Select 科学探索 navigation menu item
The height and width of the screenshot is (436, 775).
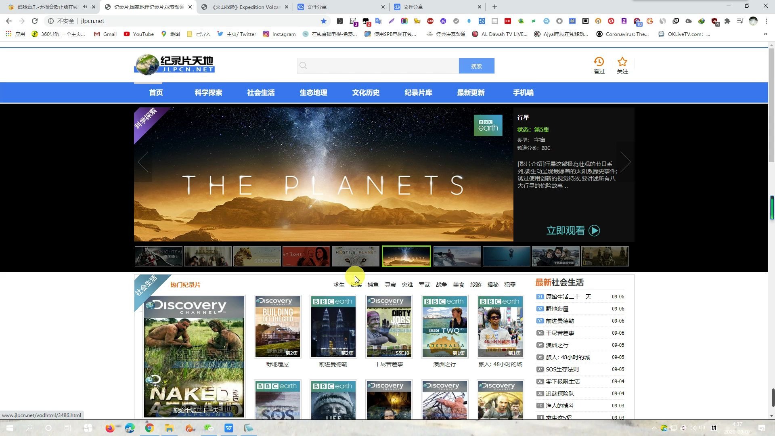pos(208,92)
